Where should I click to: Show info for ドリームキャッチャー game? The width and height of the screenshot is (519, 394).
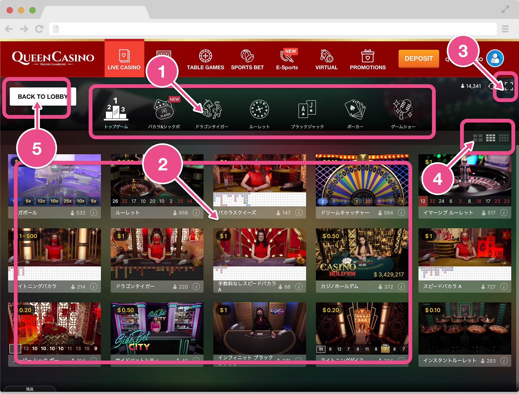(401, 213)
